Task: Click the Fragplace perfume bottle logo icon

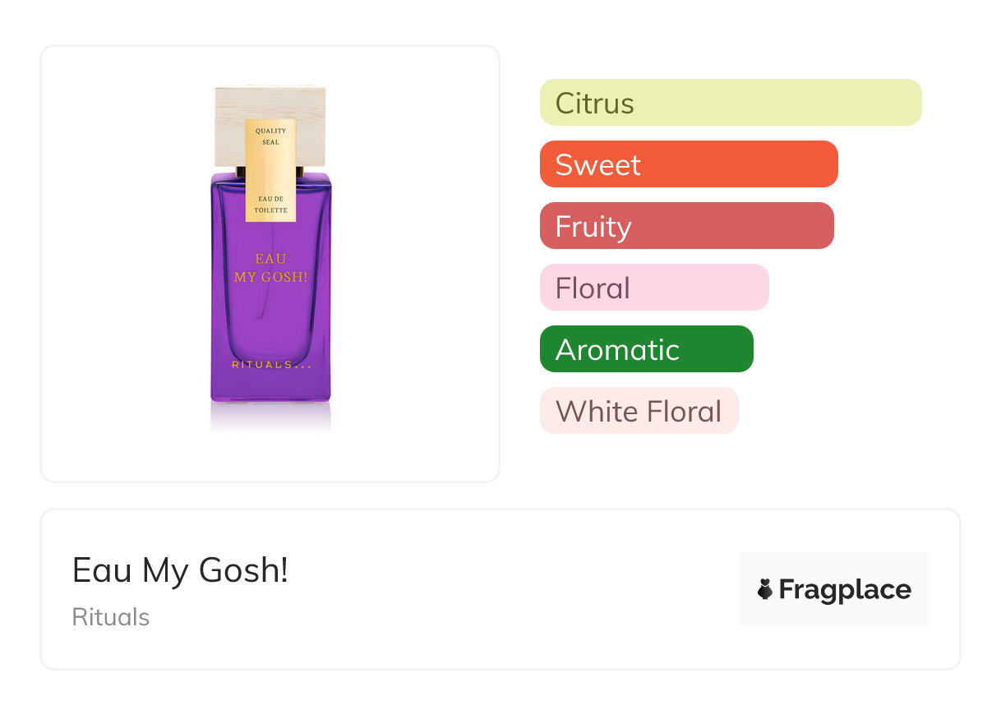Action: click(x=766, y=589)
